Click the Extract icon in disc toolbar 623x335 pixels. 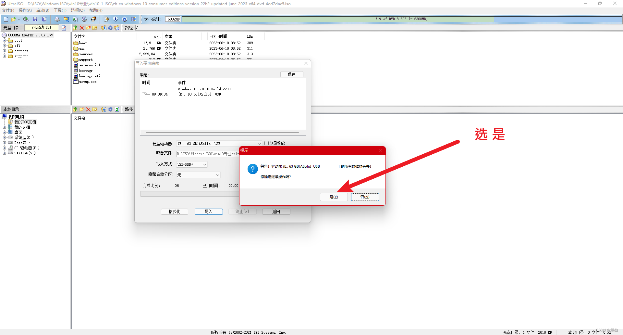[104, 28]
